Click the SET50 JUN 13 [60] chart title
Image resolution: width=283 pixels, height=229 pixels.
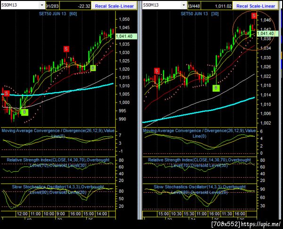pos(58,14)
